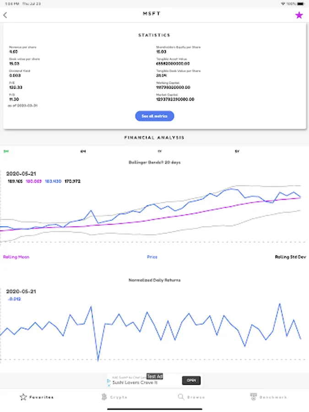
Task: Click the ad choices icon
Action: [109, 380]
